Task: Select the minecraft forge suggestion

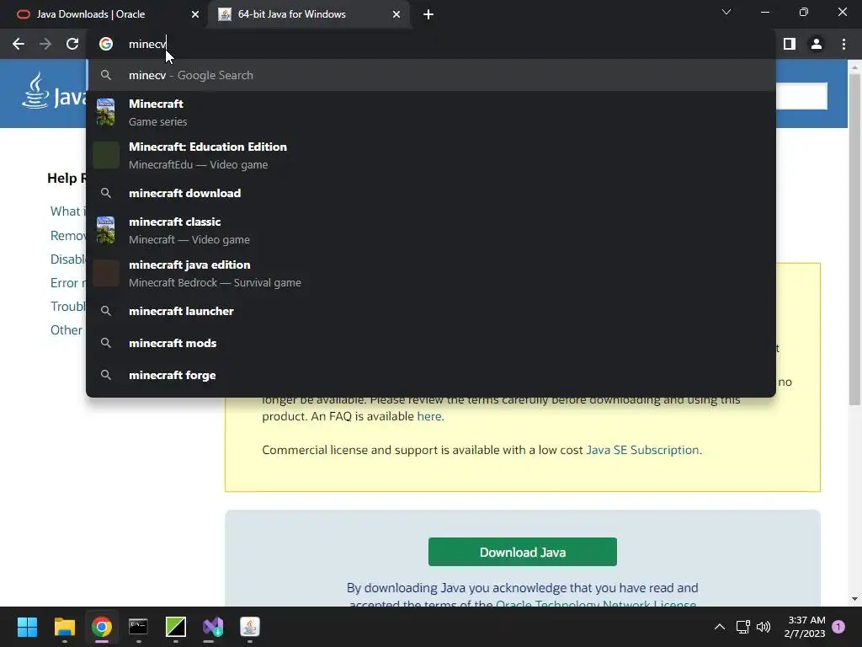Action: 431,375
